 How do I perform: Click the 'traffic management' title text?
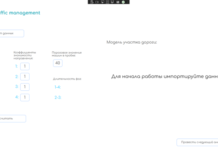point(20,13)
